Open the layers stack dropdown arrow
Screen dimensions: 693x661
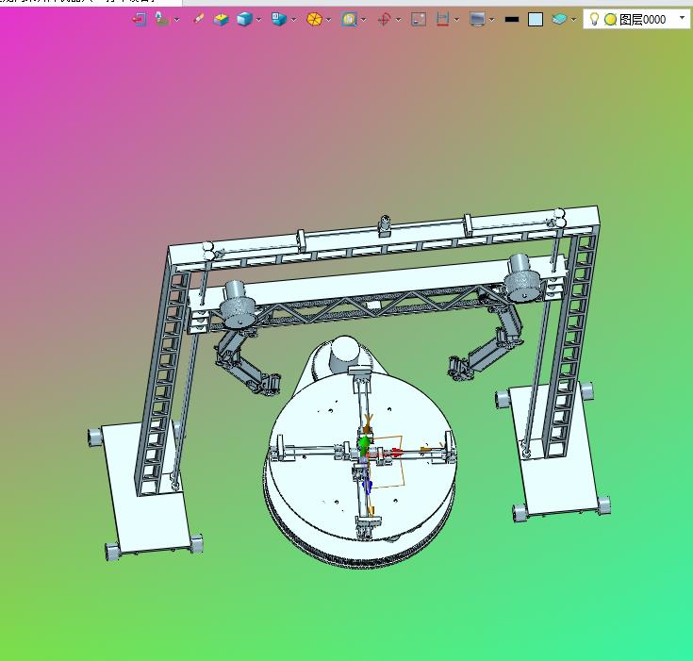(573, 20)
